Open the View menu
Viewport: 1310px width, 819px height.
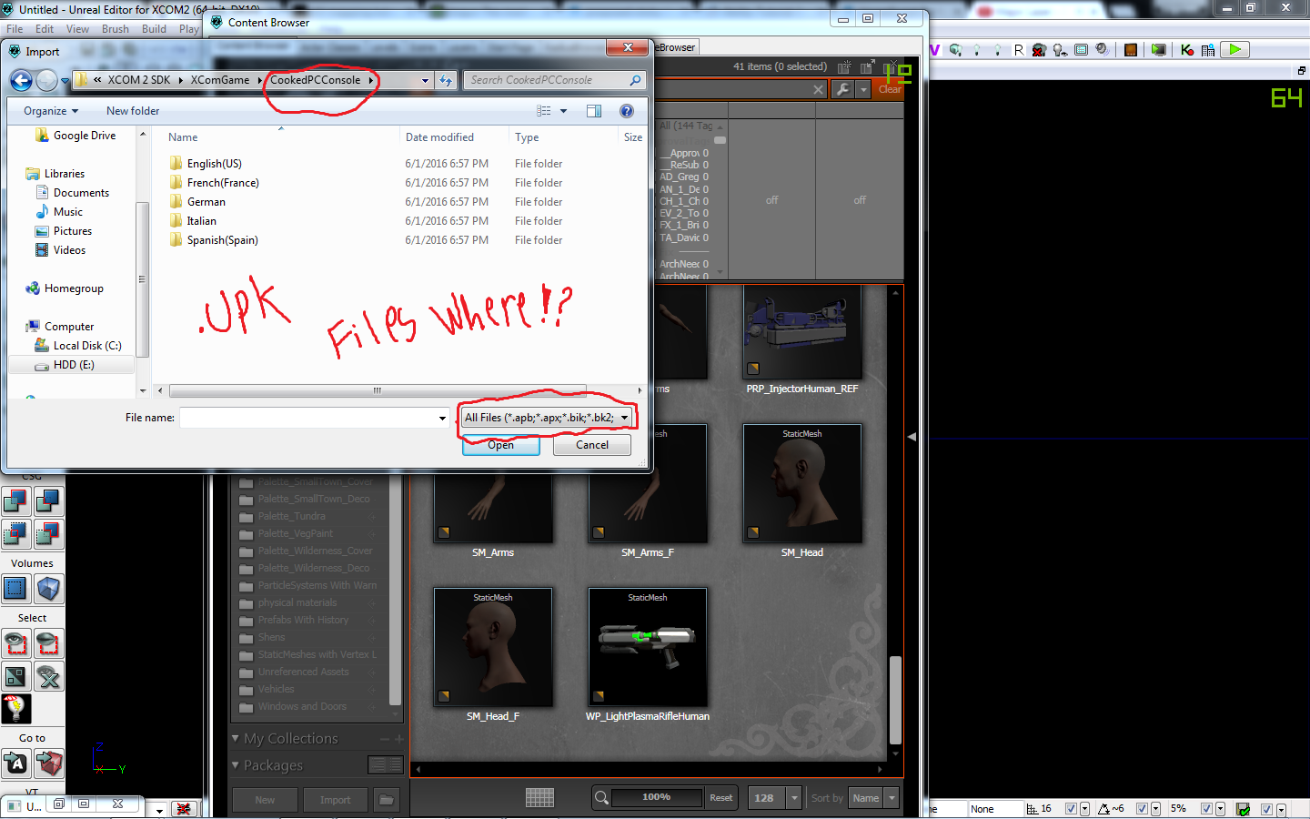pos(77,29)
